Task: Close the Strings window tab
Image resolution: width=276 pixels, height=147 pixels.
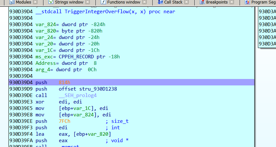Action: (87, 2)
